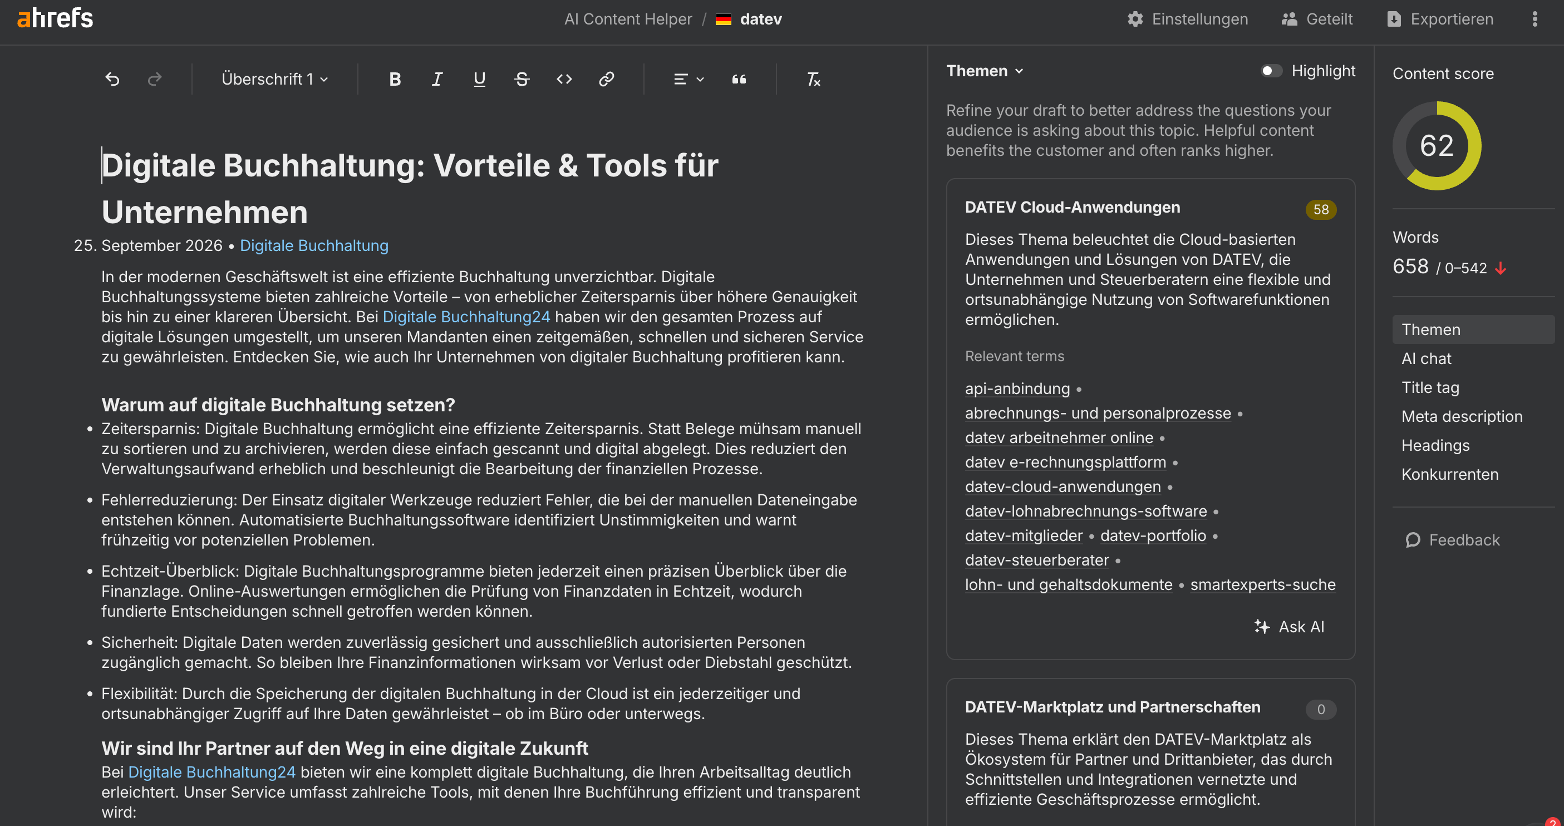The height and width of the screenshot is (826, 1564).
Task: Click the datev-cloud-anwendungen term
Action: pos(1063,486)
